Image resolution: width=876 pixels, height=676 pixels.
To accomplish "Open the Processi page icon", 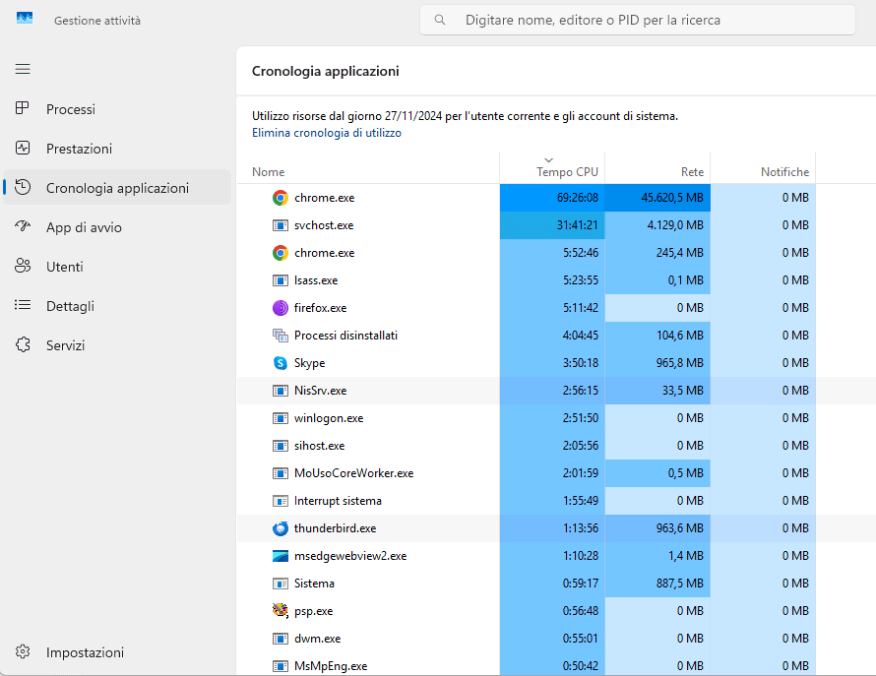I will click(23, 109).
